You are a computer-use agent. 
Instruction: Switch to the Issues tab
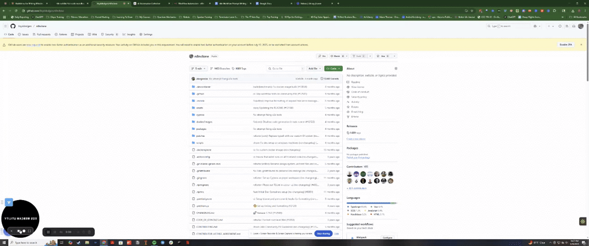tap(23, 34)
